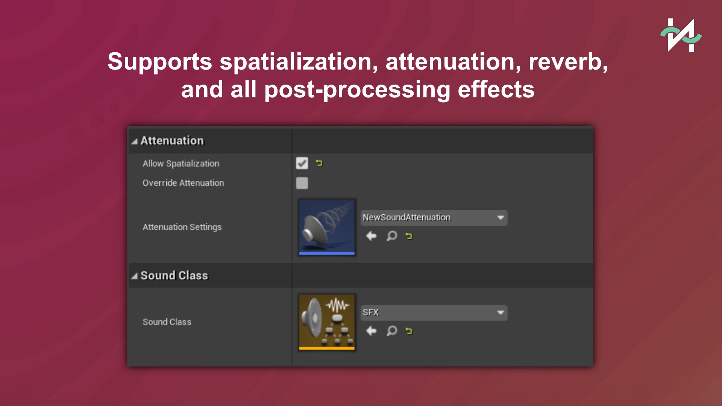
Task: Reset Attenuation Settings to default via yellow arrow
Action: [409, 236]
